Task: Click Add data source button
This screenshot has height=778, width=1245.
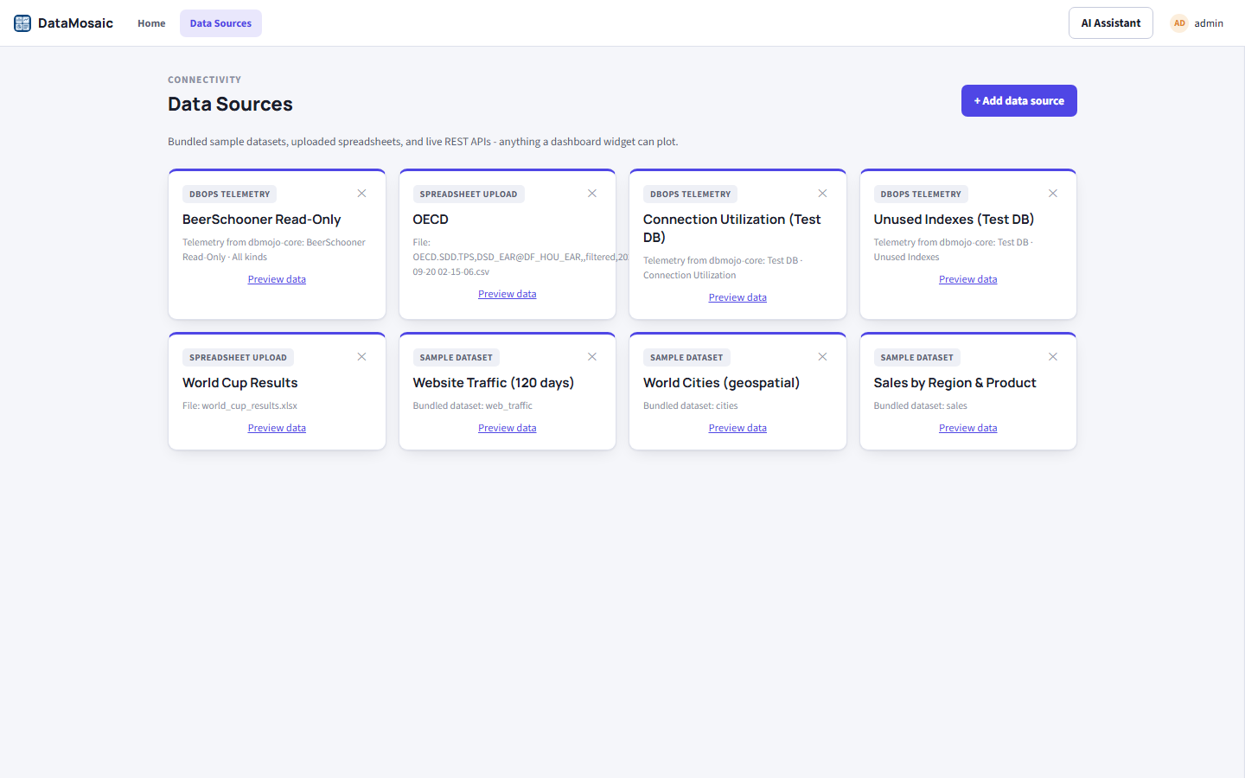Action: coord(1019,101)
